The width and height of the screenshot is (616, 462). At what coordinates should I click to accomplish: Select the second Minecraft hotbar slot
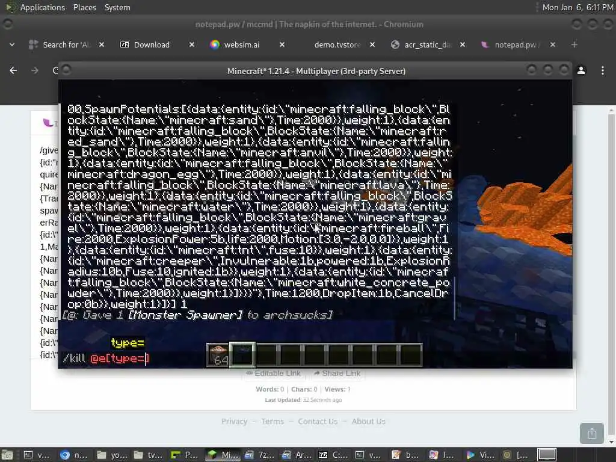(x=242, y=355)
